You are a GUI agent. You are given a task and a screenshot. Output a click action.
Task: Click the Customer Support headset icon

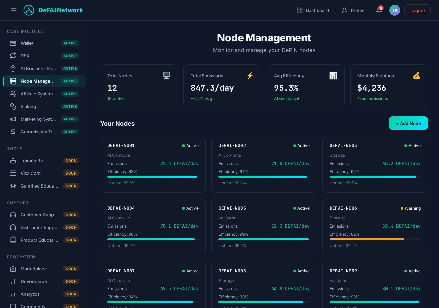click(x=13, y=215)
